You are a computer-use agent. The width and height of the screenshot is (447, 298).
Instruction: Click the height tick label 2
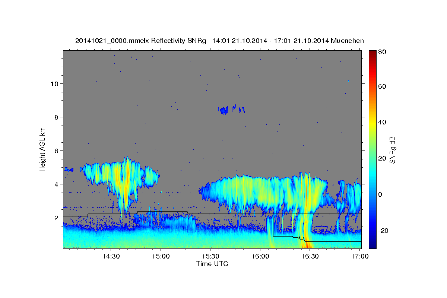(56, 218)
